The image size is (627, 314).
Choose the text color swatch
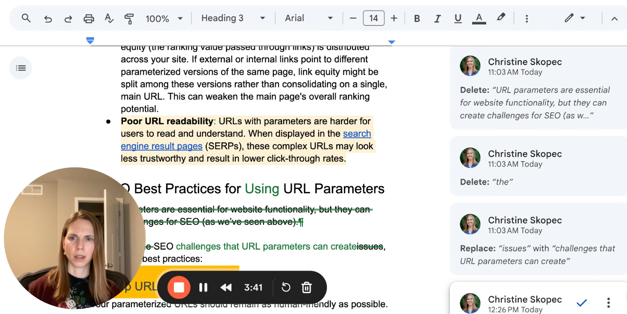coord(479,18)
